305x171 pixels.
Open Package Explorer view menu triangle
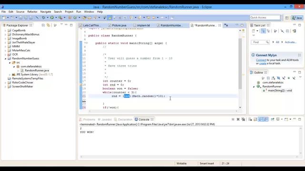pos(61,25)
